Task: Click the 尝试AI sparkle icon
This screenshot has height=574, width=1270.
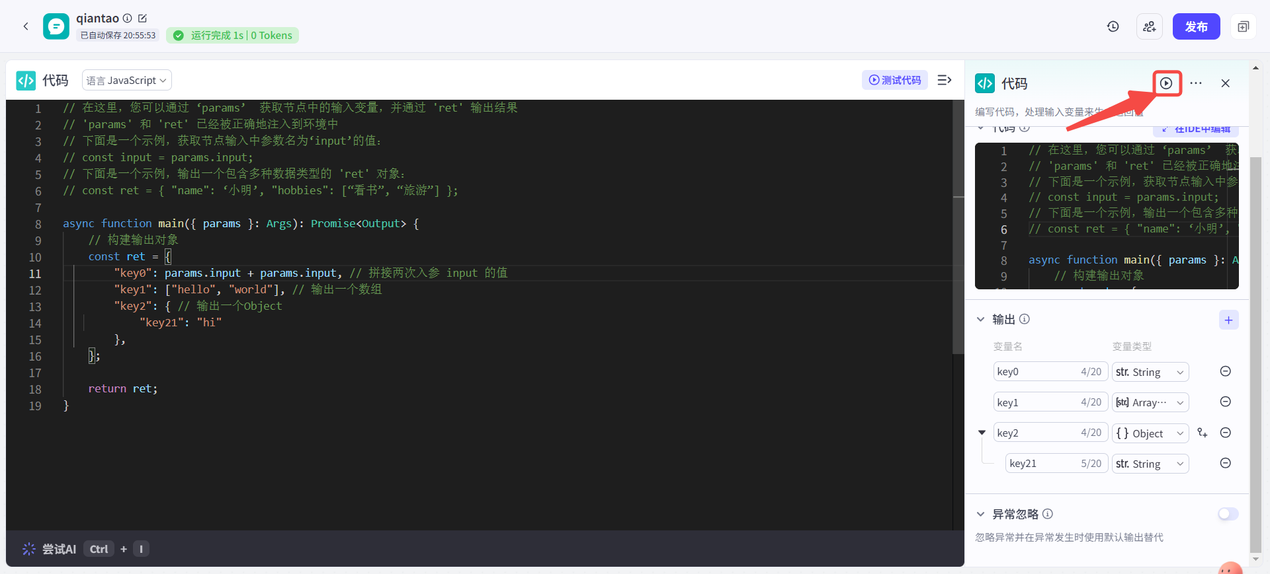Action: tap(29, 549)
